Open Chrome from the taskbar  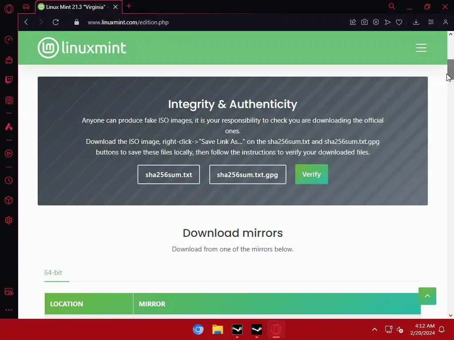point(198,329)
